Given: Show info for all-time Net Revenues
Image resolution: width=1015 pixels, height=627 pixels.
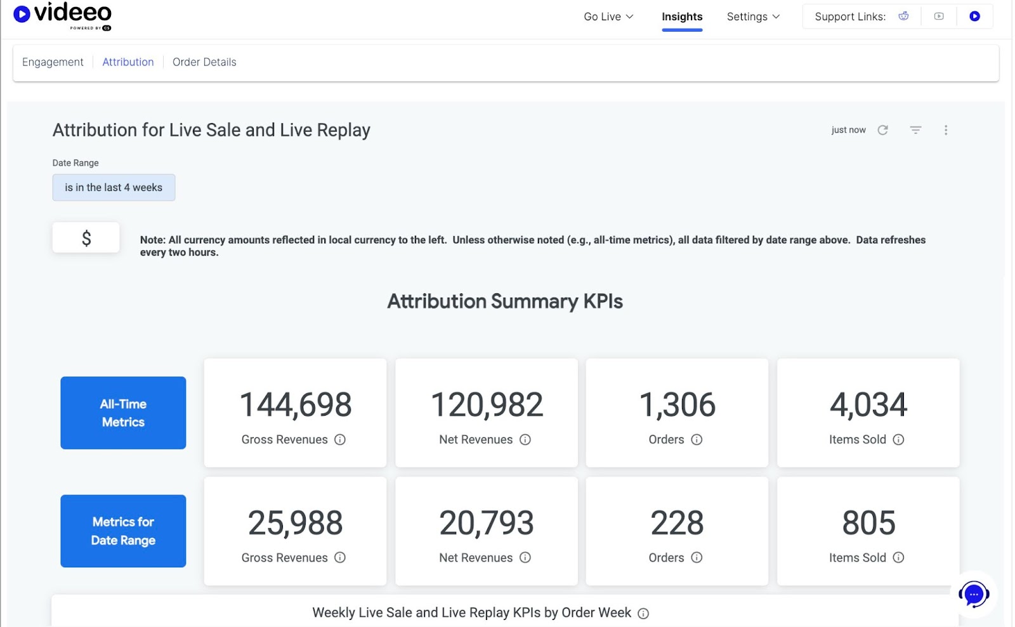Looking at the screenshot, I should [525, 440].
